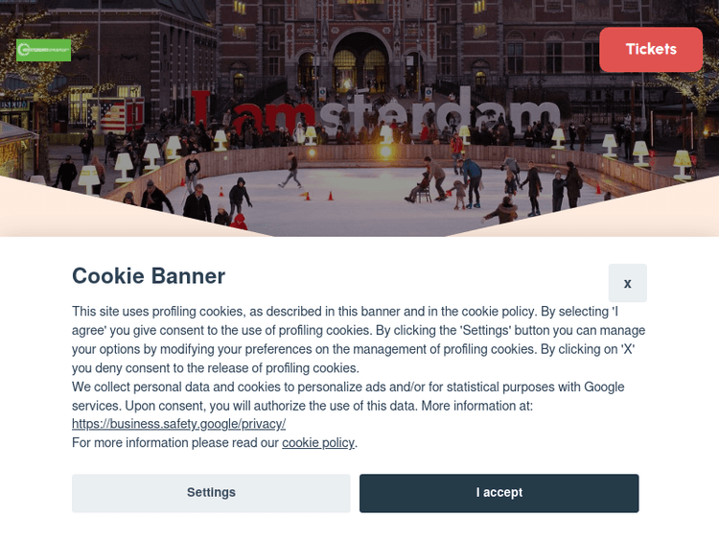This screenshot has height=540, width=719.
Task: Open the red Tickets button
Action: click(x=651, y=50)
